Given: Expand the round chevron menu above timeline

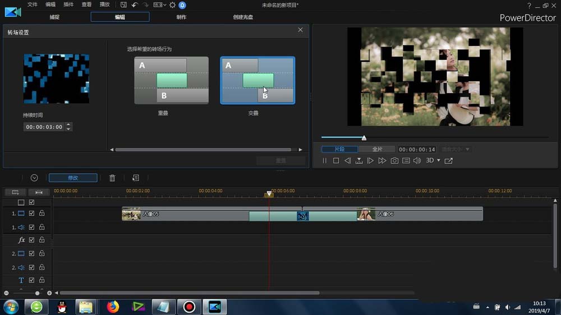Looking at the screenshot, I should (34, 178).
